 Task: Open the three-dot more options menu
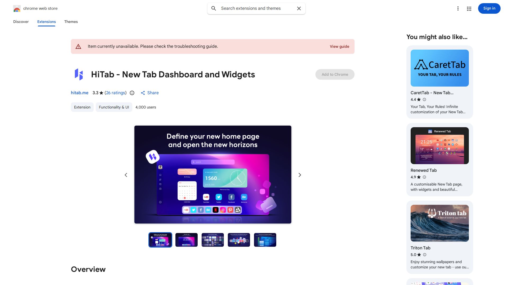(458, 8)
